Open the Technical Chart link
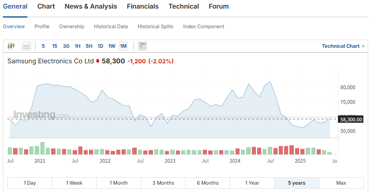Image resolution: width=371 pixels, height=192 pixels. tap(340, 46)
